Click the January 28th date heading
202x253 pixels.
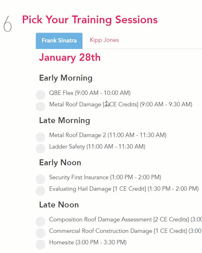70,58
